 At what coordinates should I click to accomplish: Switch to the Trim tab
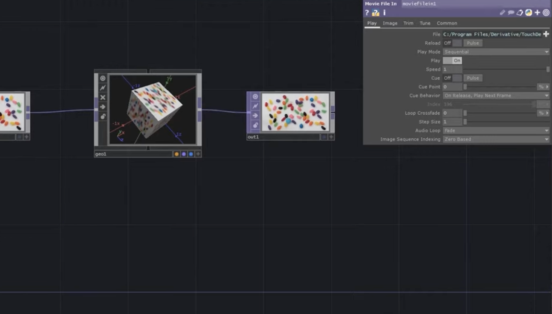408,23
